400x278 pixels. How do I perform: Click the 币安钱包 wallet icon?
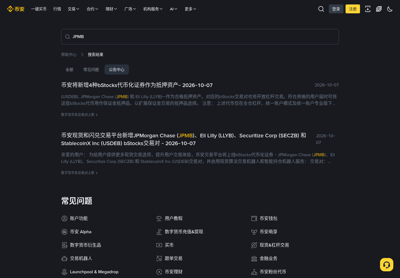tap(254, 219)
